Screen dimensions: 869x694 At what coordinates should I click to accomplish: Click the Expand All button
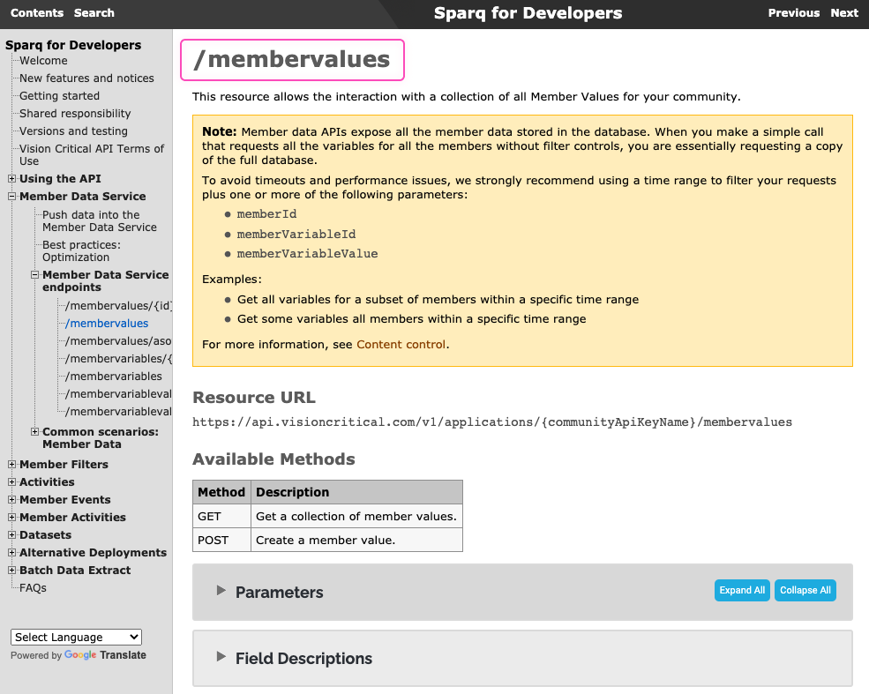[742, 590]
